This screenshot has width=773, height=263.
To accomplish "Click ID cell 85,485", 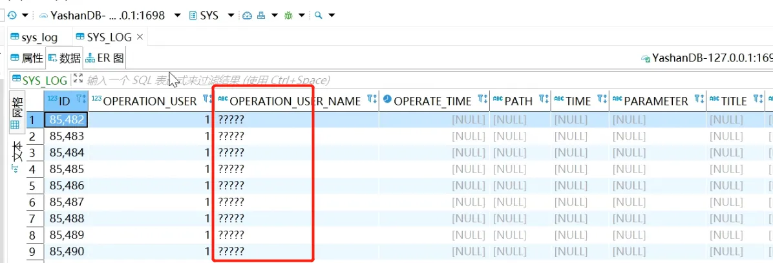I will tap(67, 169).
